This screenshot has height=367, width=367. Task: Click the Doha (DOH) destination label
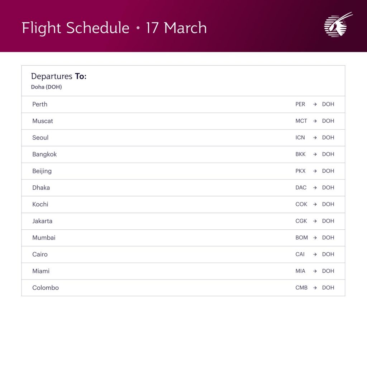pyautogui.click(x=46, y=87)
